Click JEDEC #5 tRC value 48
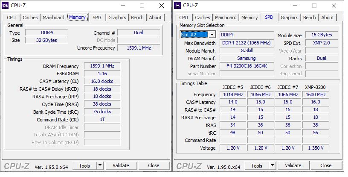The height and width of the screenshot is (177, 348). [x=233, y=133]
